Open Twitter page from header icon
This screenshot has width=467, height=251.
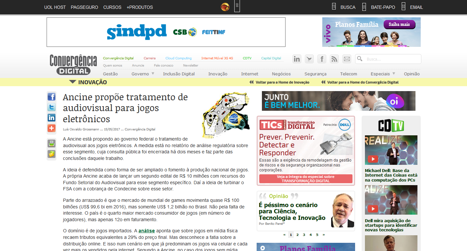(309, 59)
